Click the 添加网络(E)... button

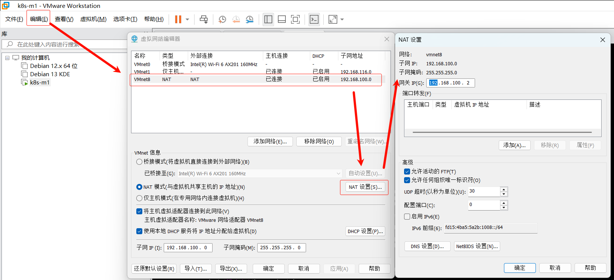[270, 142]
